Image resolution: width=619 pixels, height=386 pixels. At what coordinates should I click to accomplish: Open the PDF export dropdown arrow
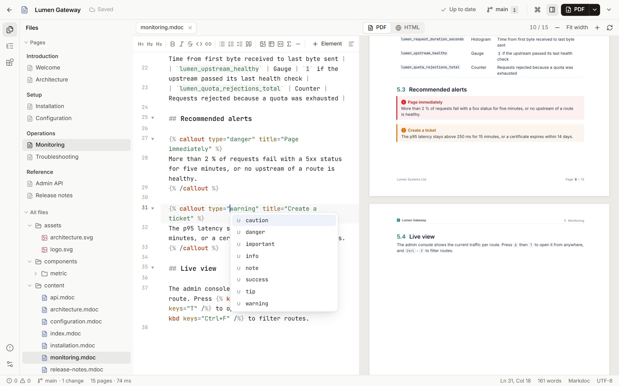(x=595, y=10)
